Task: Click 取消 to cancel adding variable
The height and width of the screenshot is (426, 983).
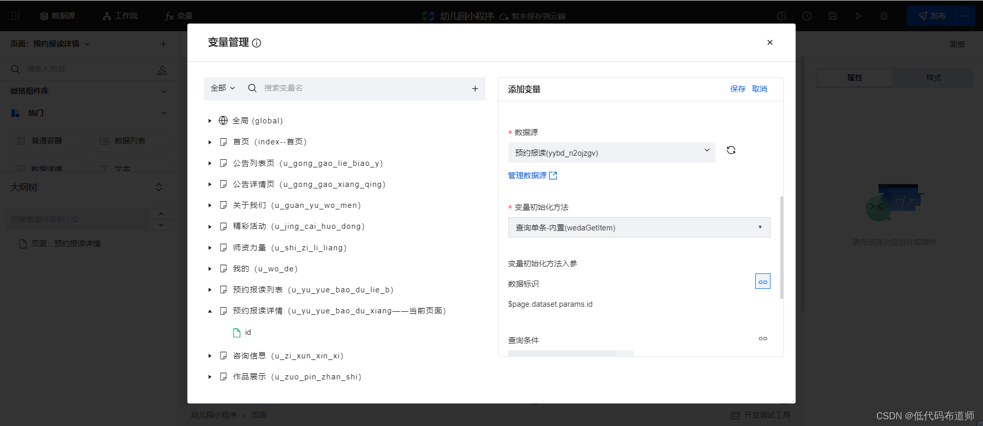Action: pos(760,89)
